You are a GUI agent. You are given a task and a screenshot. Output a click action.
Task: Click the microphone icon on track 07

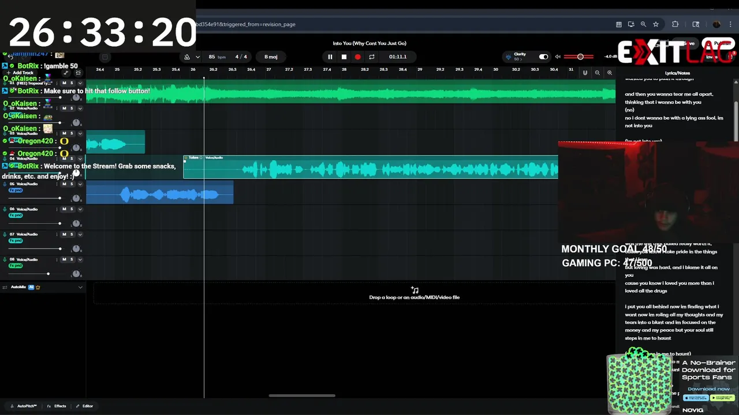click(5, 235)
